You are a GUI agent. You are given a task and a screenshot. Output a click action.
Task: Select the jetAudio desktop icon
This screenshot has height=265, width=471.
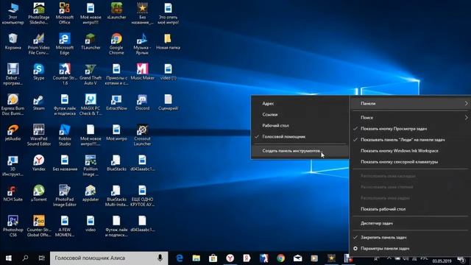[x=13, y=132]
